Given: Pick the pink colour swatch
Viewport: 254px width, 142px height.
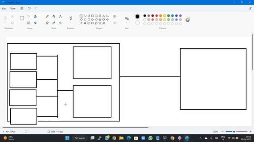Looking at the screenshot, I should click(157, 20).
